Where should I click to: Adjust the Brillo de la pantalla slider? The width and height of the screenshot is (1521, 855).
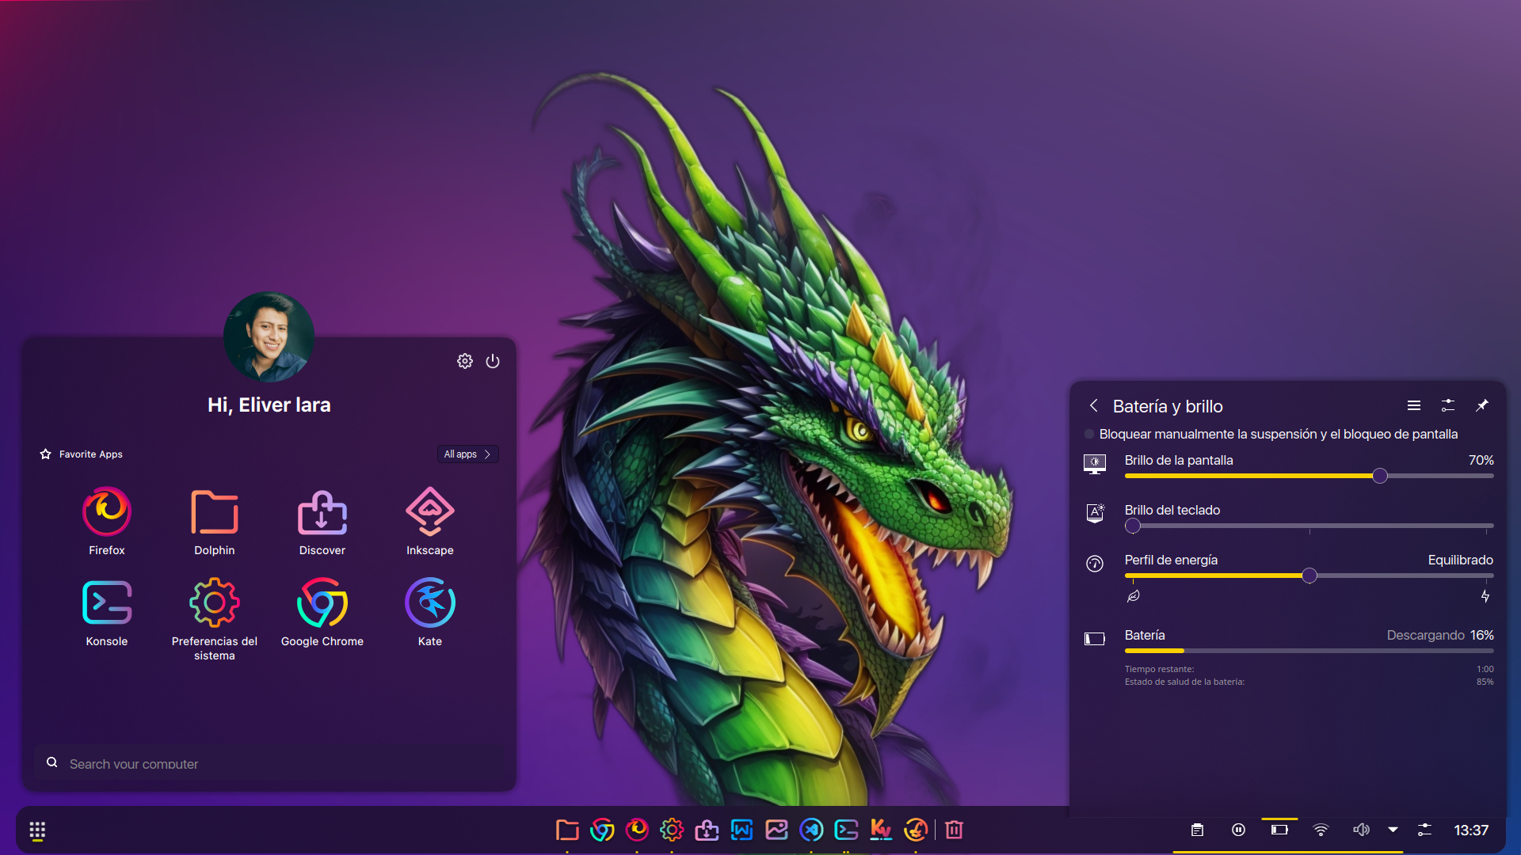pyautogui.click(x=1309, y=476)
